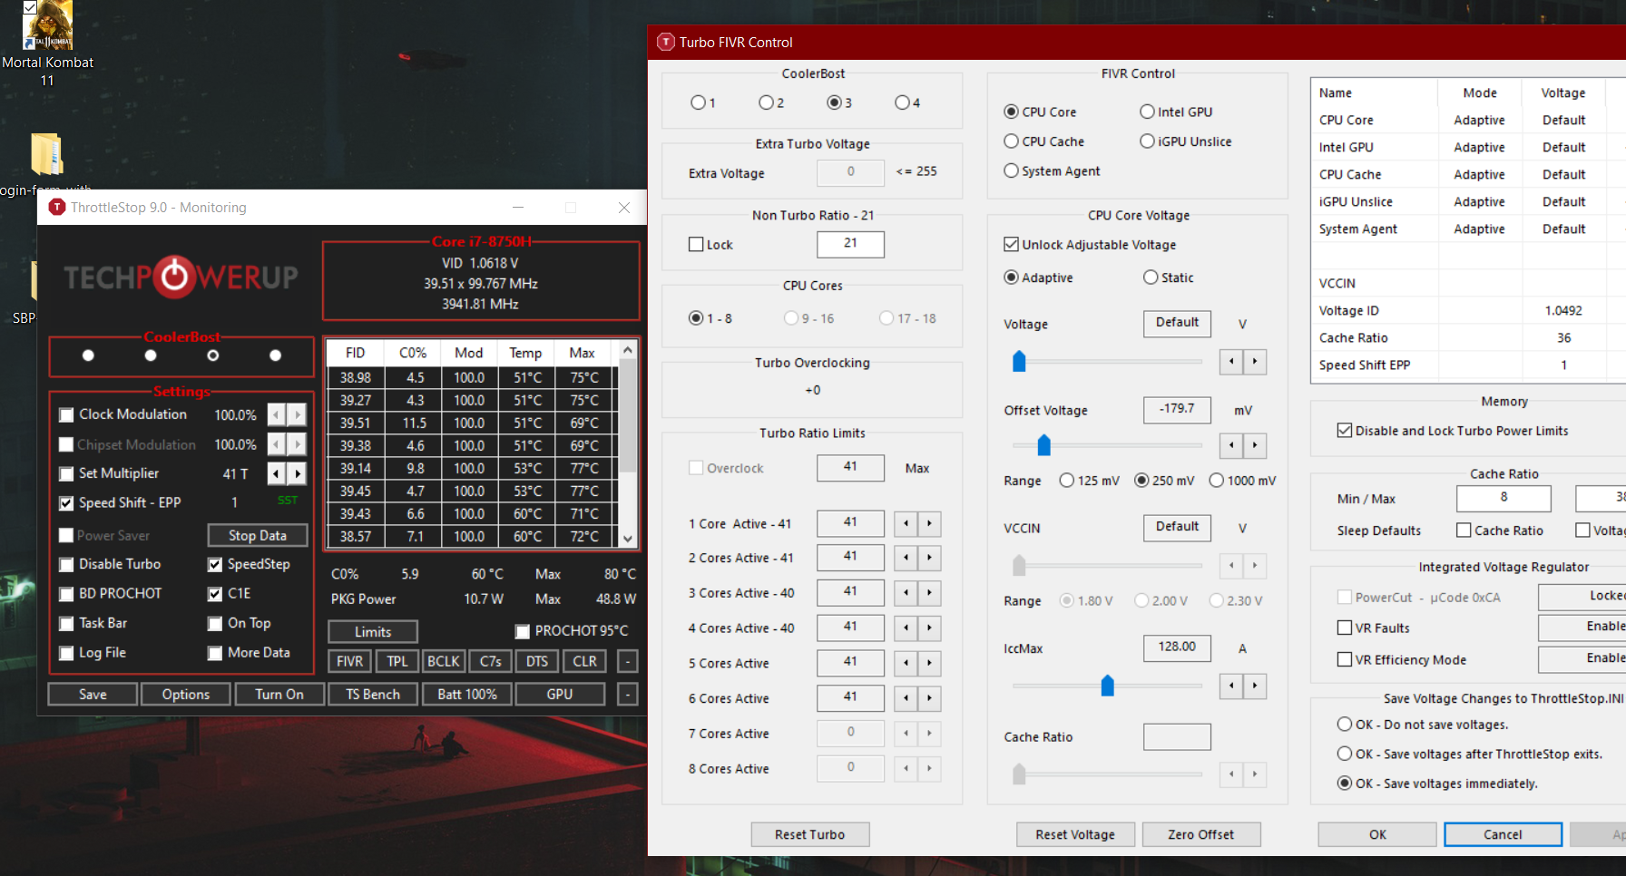1626x876 pixels.
Task: Increase 3 Cores Active ratio with right arrow
Action: pyautogui.click(x=929, y=593)
